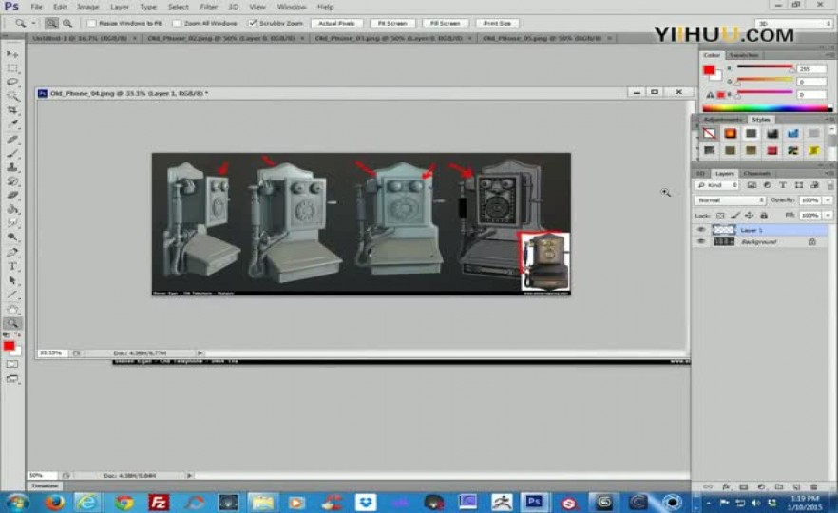Select the Hand tool
This screenshot has height=513, width=838.
12,310
